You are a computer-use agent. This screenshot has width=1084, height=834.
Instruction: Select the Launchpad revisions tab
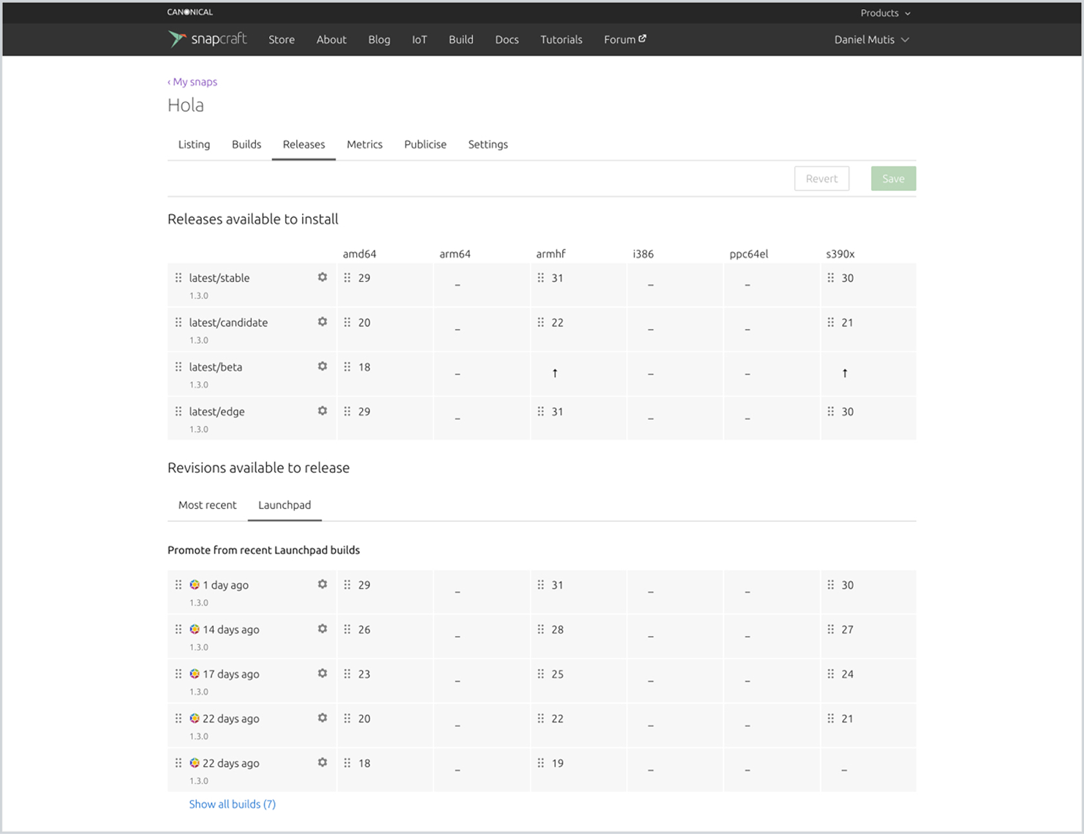285,505
